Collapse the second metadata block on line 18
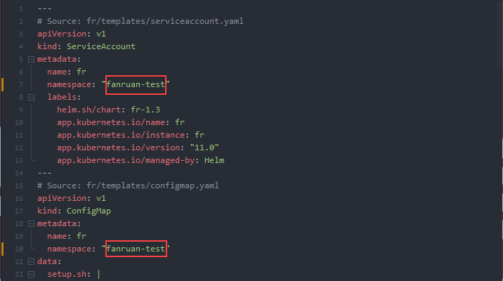Viewport: 503px width, 281px height. coord(31,223)
